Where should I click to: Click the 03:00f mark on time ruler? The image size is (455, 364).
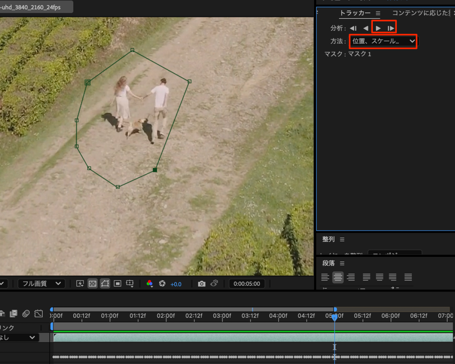(222, 316)
